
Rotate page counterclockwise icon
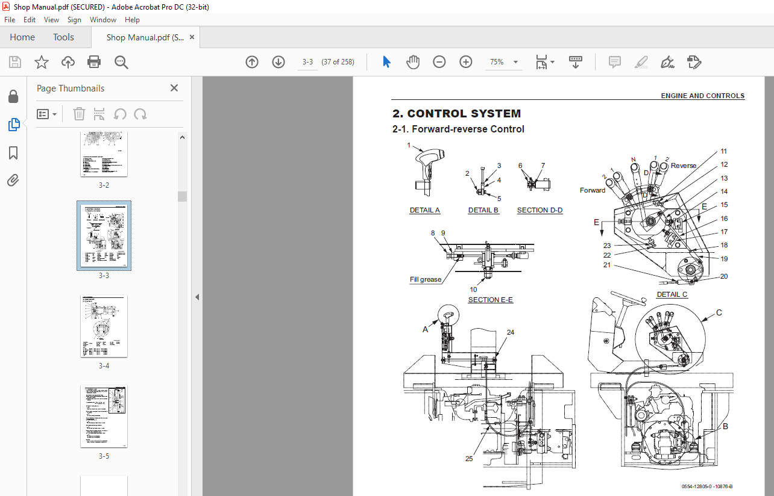pyautogui.click(x=120, y=114)
